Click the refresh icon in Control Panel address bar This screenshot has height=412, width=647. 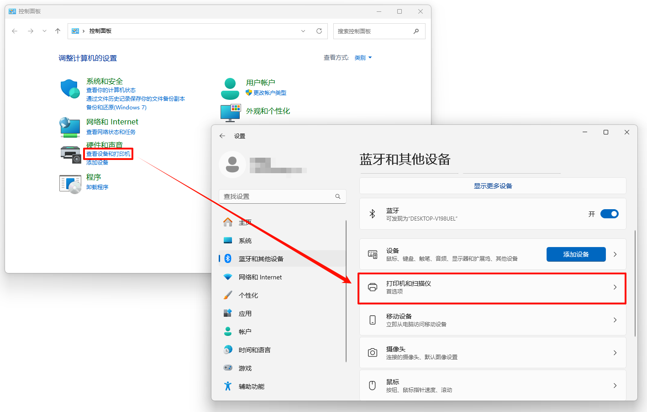(x=319, y=31)
